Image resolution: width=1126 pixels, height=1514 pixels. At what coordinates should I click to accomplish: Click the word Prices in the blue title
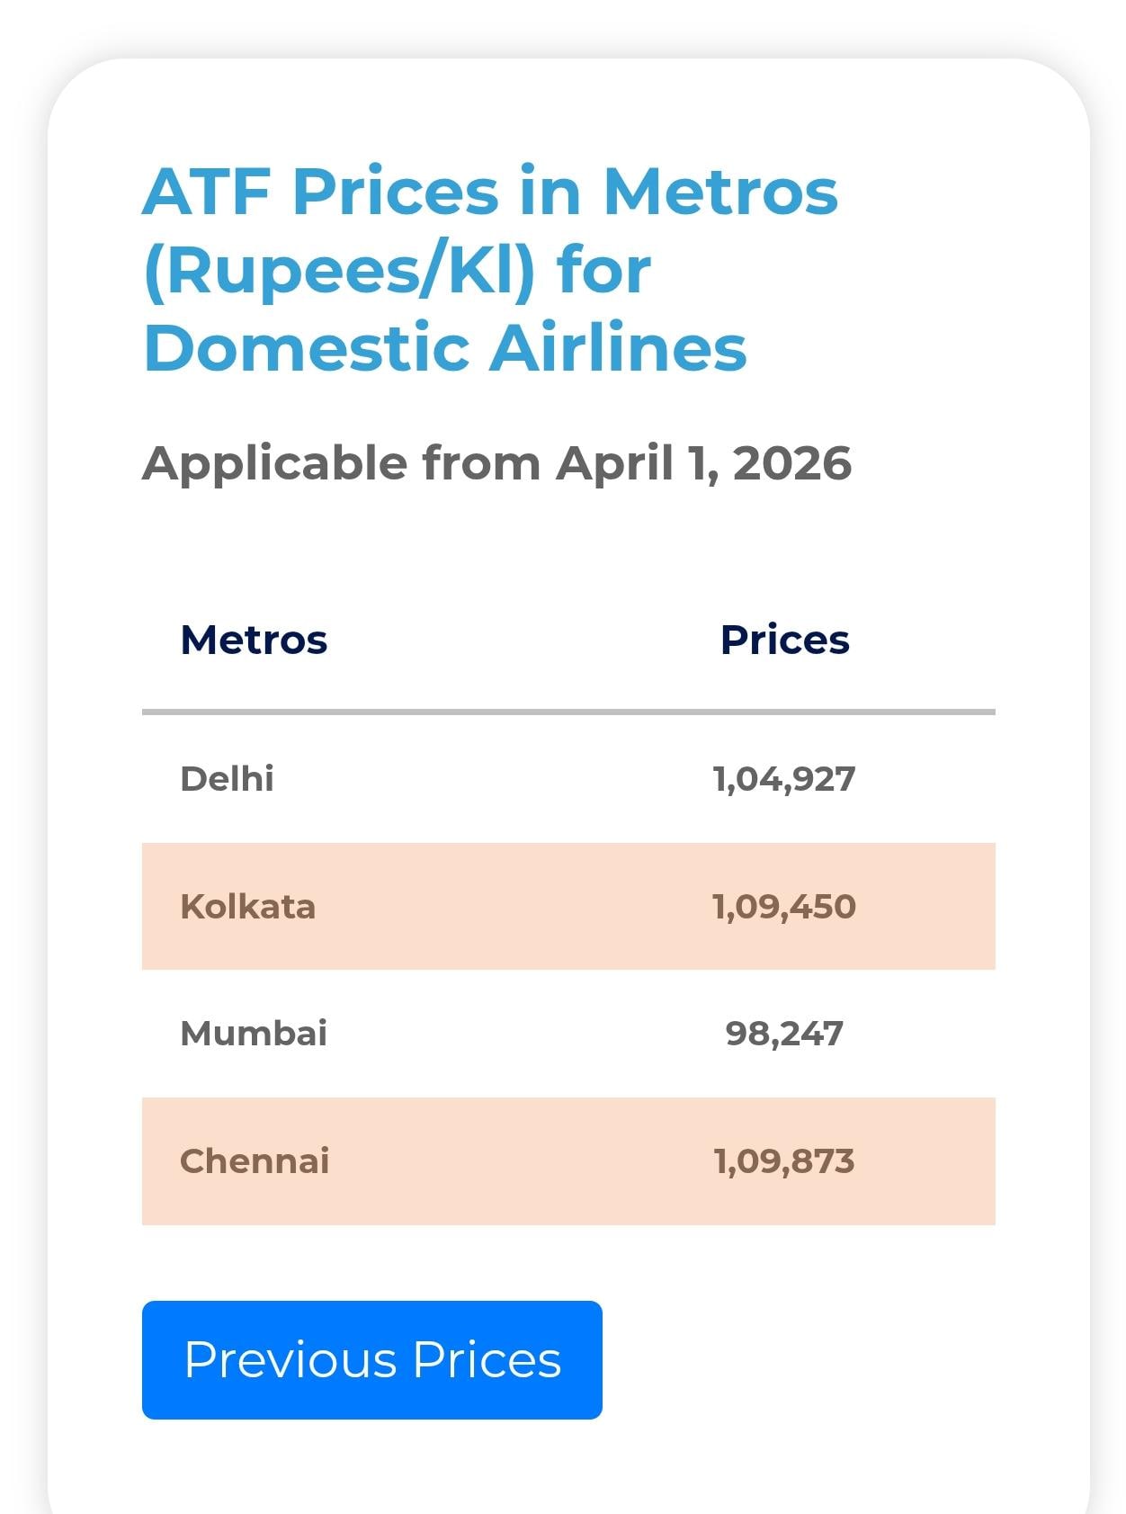[x=395, y=192]
